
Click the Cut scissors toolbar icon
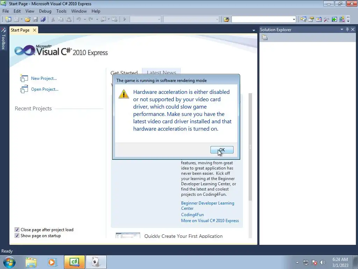[x=53, y=20]
